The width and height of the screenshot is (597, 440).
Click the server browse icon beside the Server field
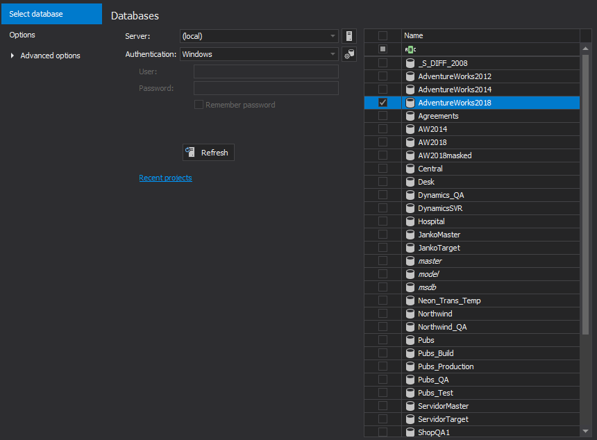[x=348, y=36]
